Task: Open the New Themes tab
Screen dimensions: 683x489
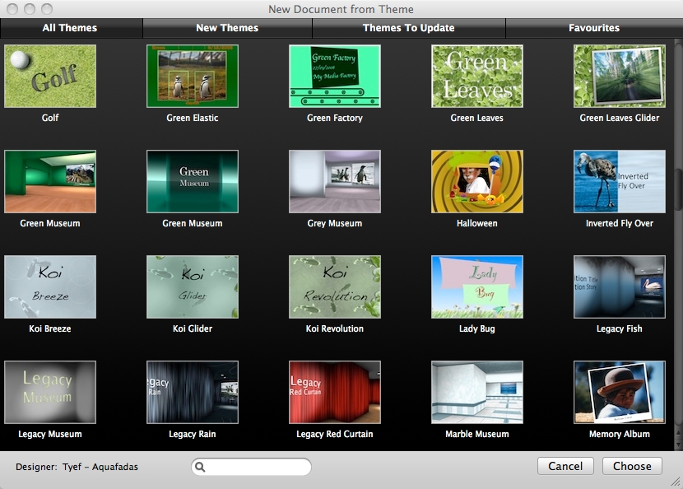Action: 227,28
